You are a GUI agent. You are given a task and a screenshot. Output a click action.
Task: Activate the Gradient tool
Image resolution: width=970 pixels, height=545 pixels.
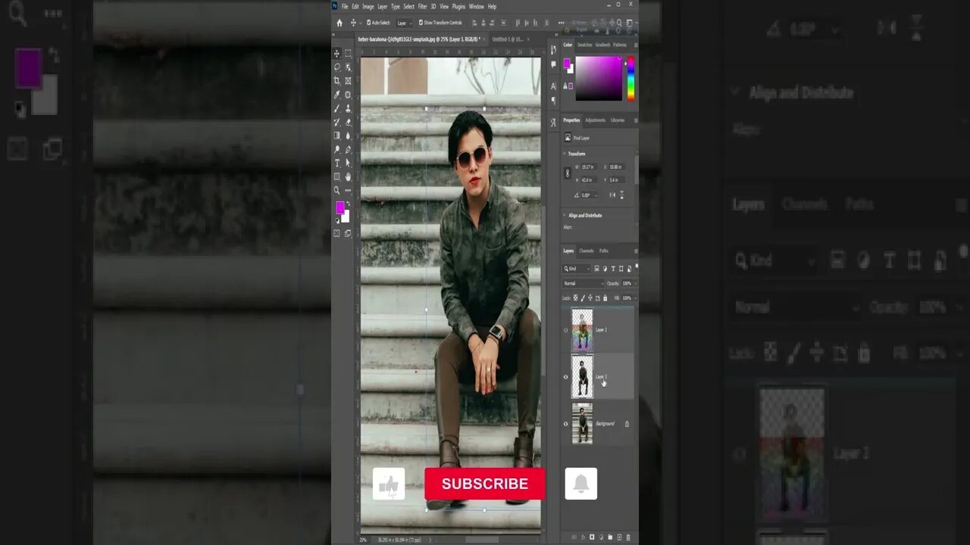click(x=337, y=135)
